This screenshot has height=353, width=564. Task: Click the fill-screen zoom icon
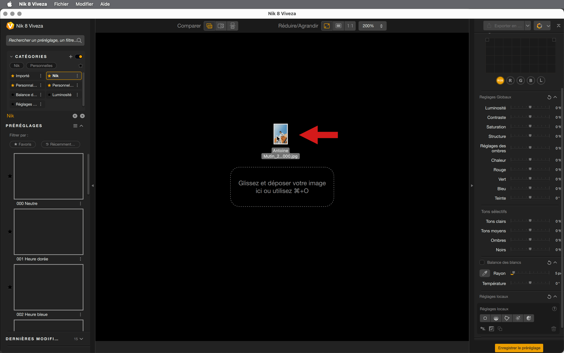click(338, 26)
